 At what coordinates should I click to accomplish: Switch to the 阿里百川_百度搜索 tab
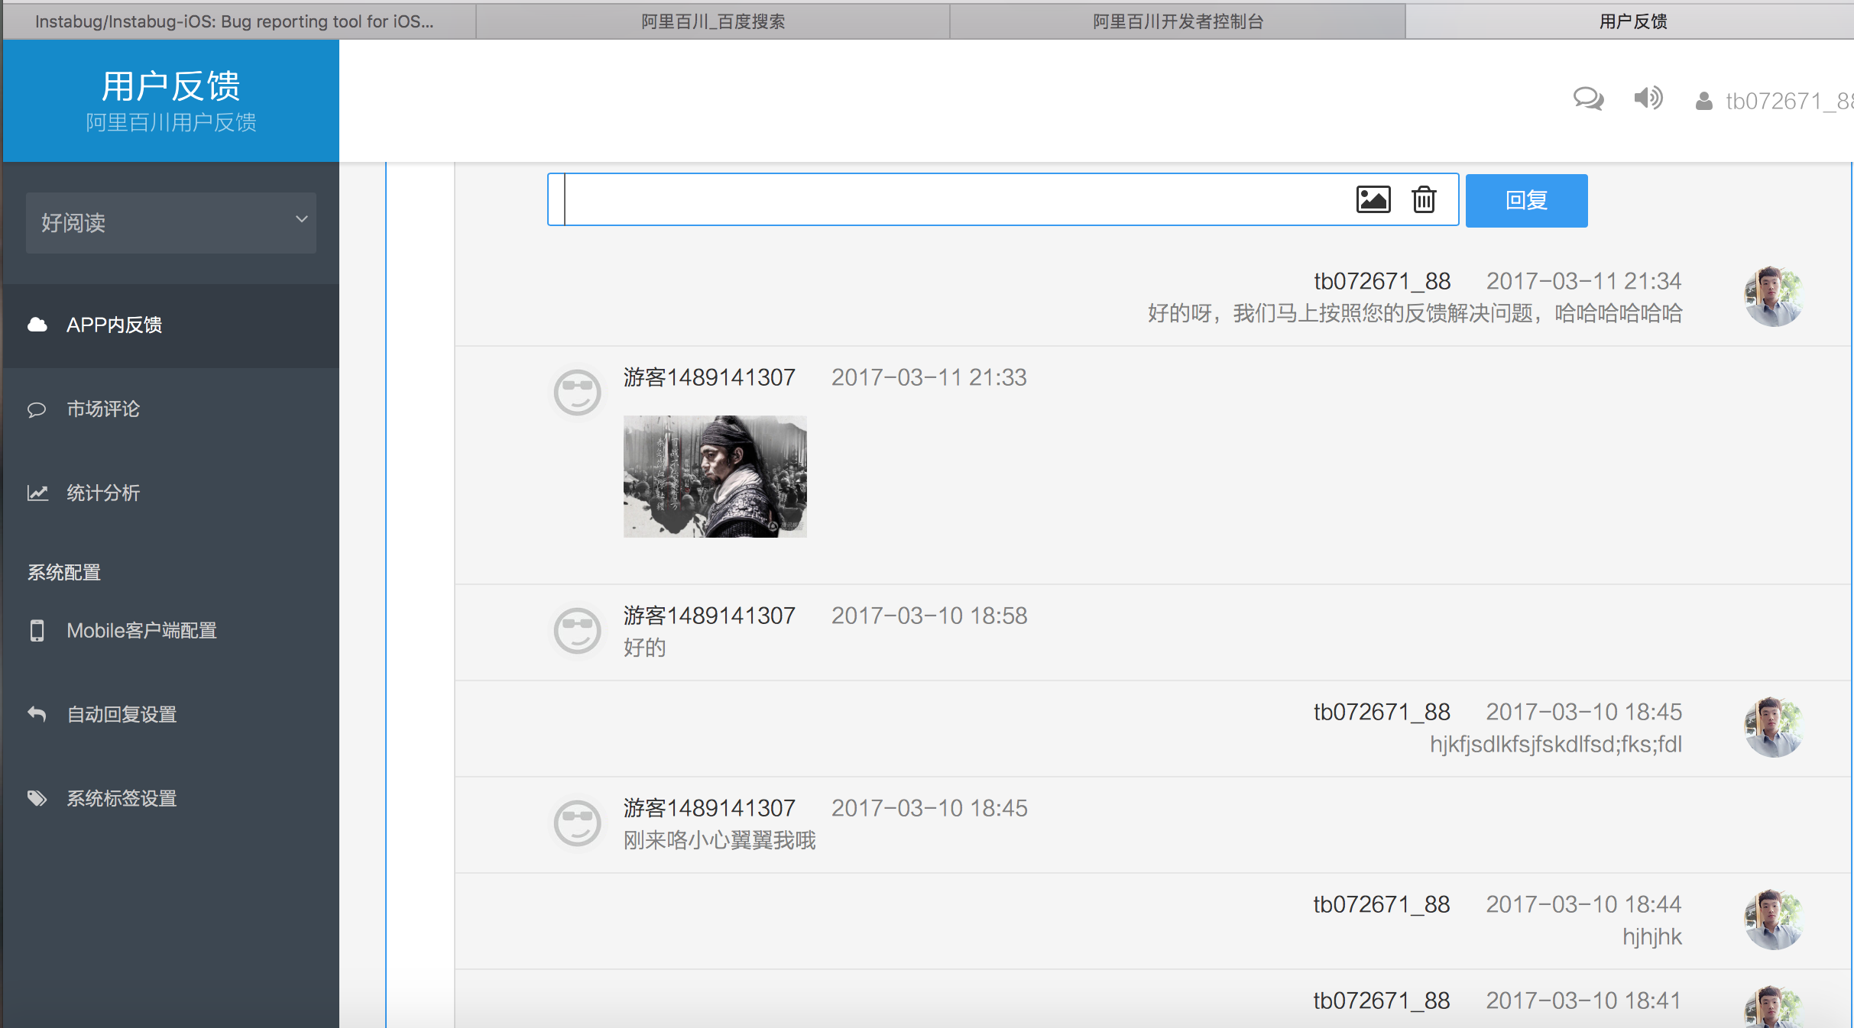pyautogui.click(x=712, y=21)
